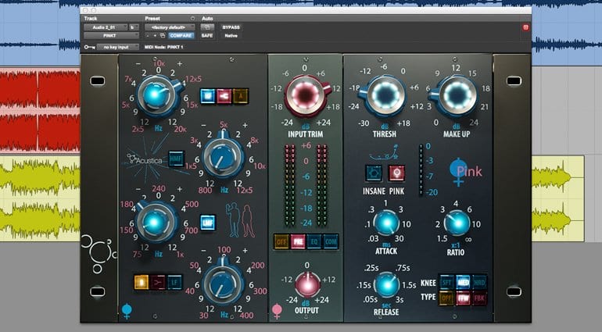The image size is (602, 332).
Task: Click the pink female symbol beside OUTPUT
Action: 277,311
